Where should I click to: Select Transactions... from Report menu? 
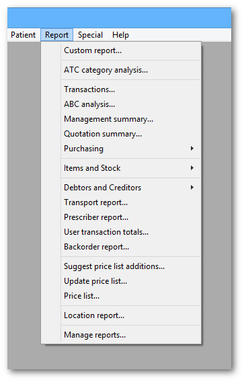coord(121,89)
